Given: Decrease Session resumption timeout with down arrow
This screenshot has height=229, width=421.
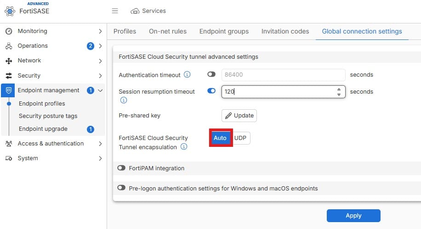Looking at the screenshot, I should (339, 95).
